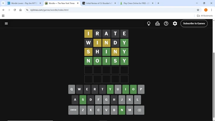
Task: Open the How To Play help
Action: [x=166, y=23]
